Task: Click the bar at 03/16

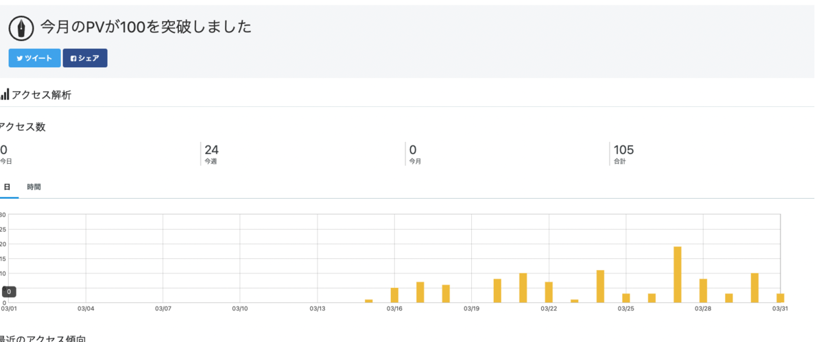Action: click(x=394, y=295)
